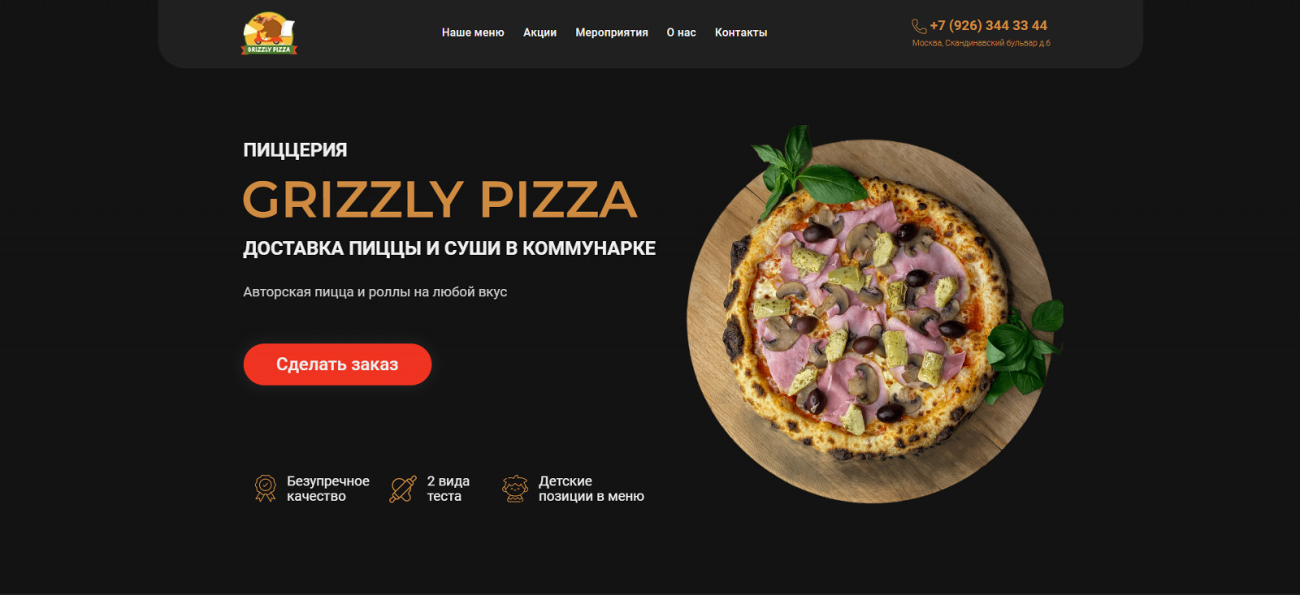The image size is (1300, 595).
Task: Click the phone handset icon
Action: [x=919, y=27]
